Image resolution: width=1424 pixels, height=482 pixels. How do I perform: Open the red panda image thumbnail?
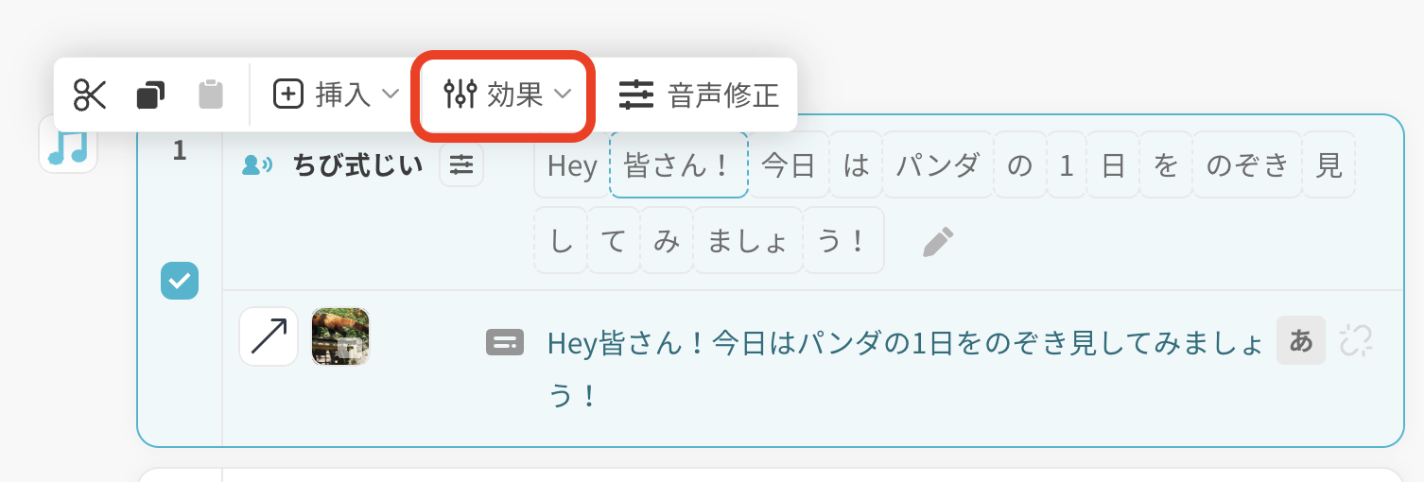coord(340,337)
